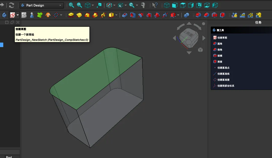Select the Revolution tool icon
The image size is (272, 158).
pos(79,15)
